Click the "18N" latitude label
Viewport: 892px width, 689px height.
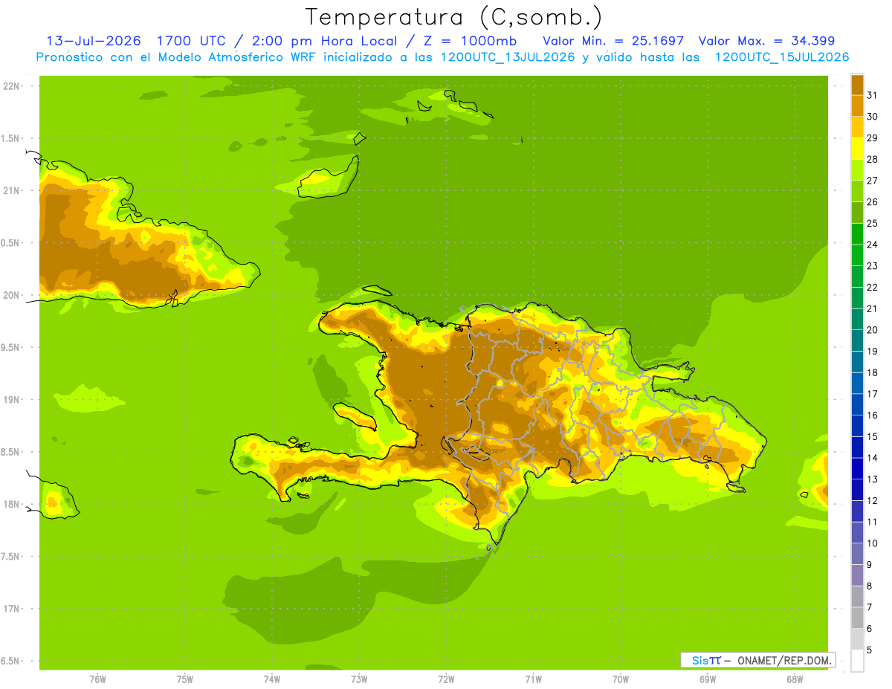coord(11,504)
